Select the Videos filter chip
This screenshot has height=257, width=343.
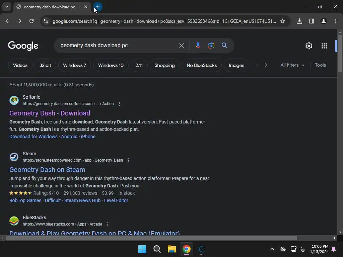point(20,65)
